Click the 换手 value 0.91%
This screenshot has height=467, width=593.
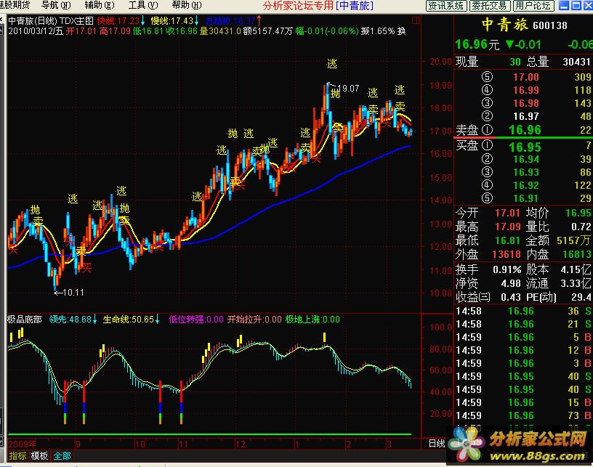pos(507,269)
